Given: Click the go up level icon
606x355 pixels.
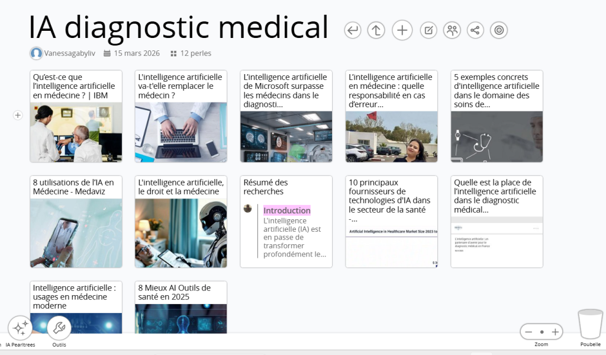Looking at the screenshot, I should pyautogui.click(x=376, y=30).
